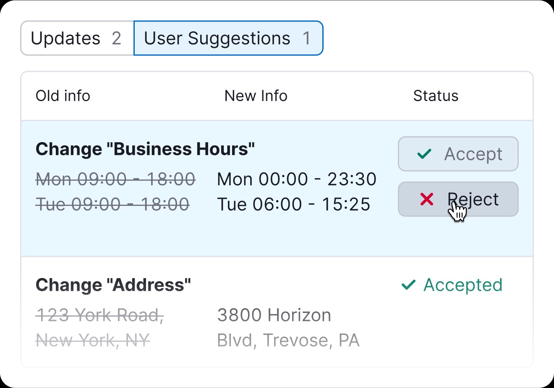
Task: Reject the Business Hours suggestion
Action: pyautogui.click(x=458, y=199)
